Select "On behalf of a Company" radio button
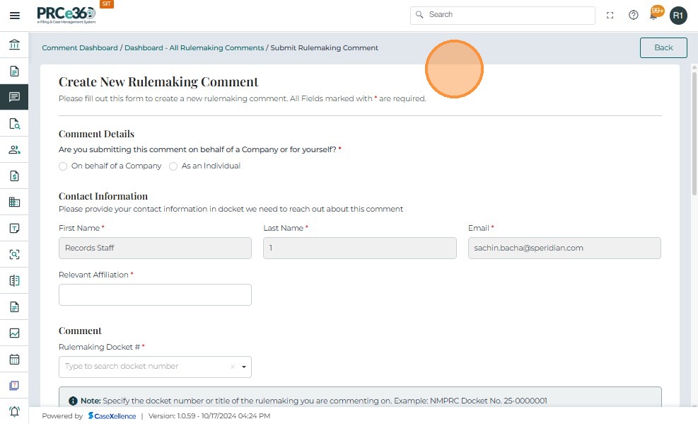This screenshot has height=424, width=698. coord(63,166)
